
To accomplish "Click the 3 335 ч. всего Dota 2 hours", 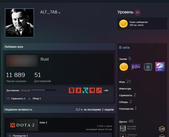I will [x=105, y=126].
